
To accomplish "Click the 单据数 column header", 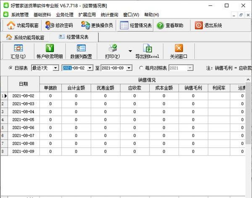I will [50, 88].
